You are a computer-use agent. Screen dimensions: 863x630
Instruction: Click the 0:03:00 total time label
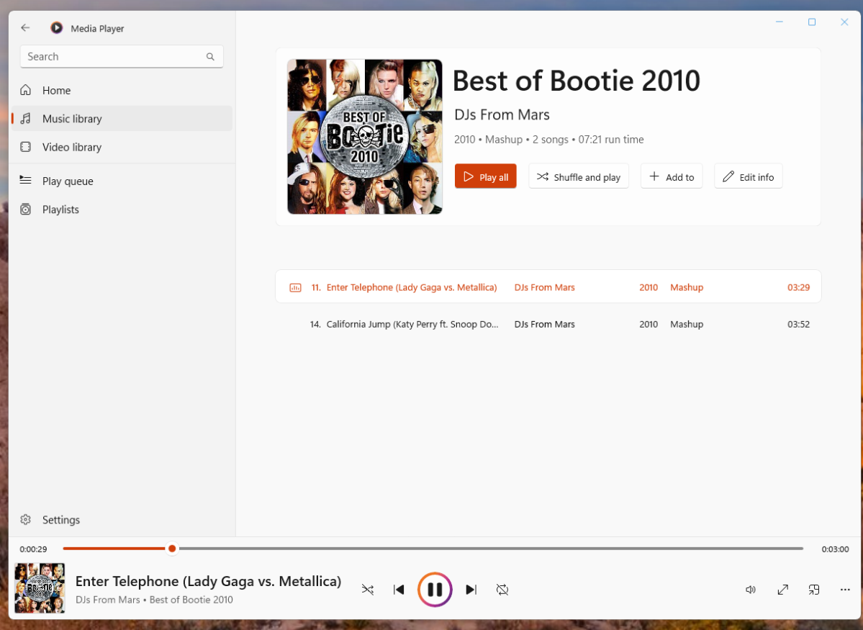pos(835,549)
